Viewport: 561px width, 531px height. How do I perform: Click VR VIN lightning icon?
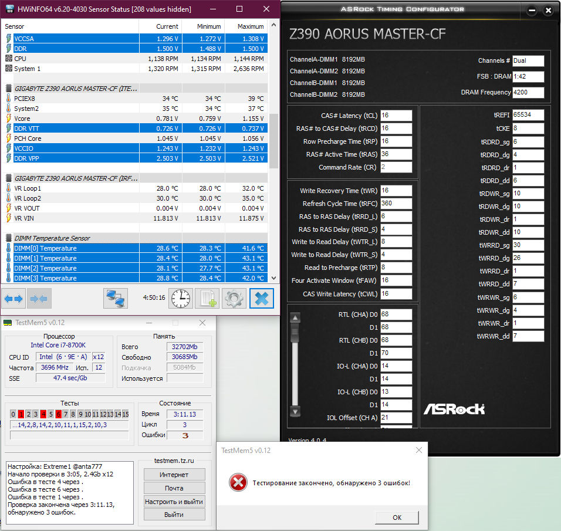[x=9, y=218]
